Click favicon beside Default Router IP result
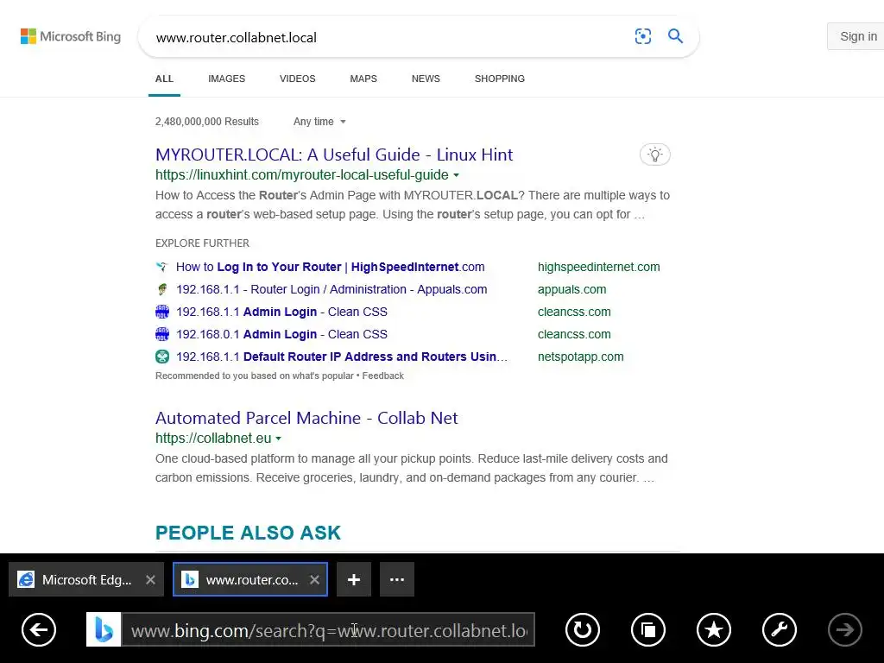 click(162, 357)
